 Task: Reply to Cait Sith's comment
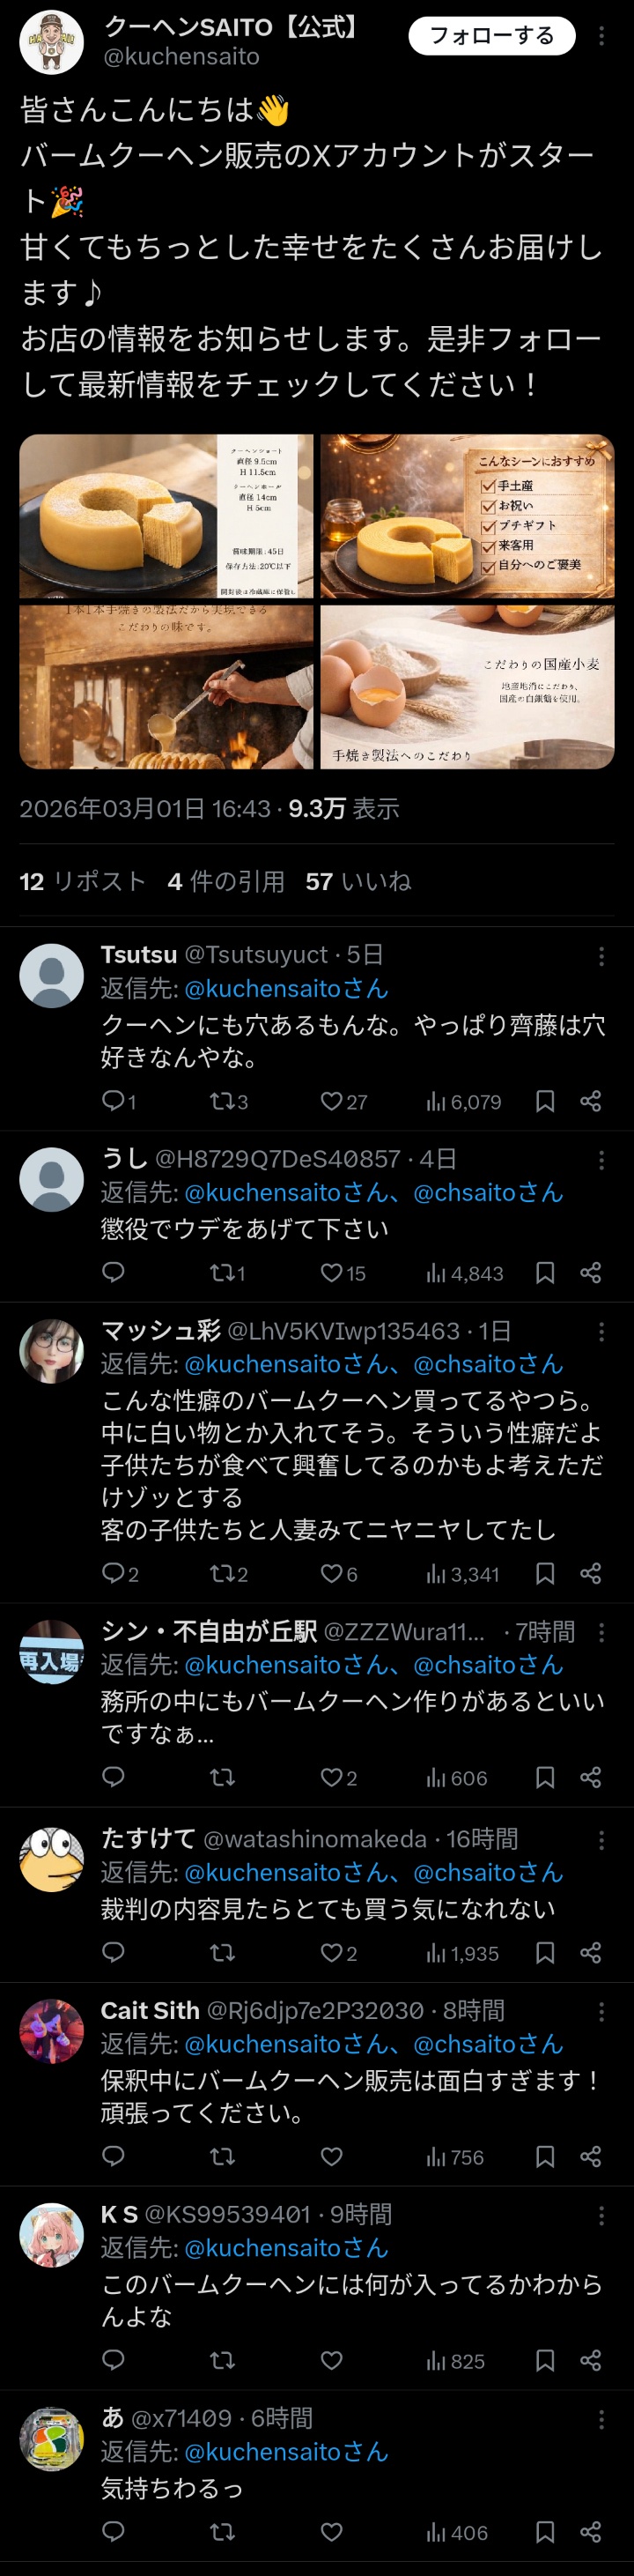pos(113,2156)
